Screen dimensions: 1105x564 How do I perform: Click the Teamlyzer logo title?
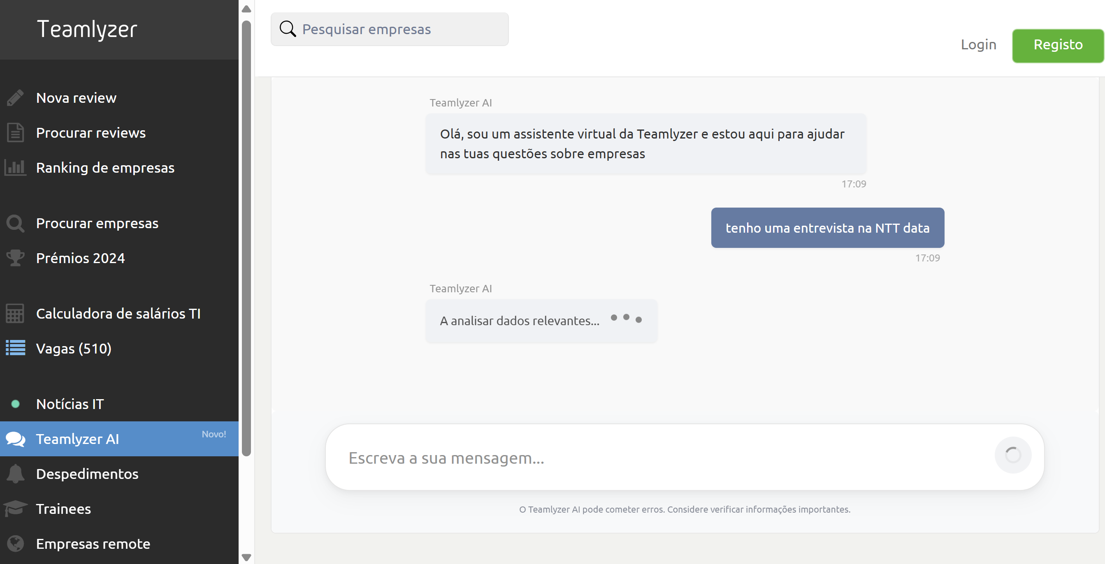click(87, 29)
